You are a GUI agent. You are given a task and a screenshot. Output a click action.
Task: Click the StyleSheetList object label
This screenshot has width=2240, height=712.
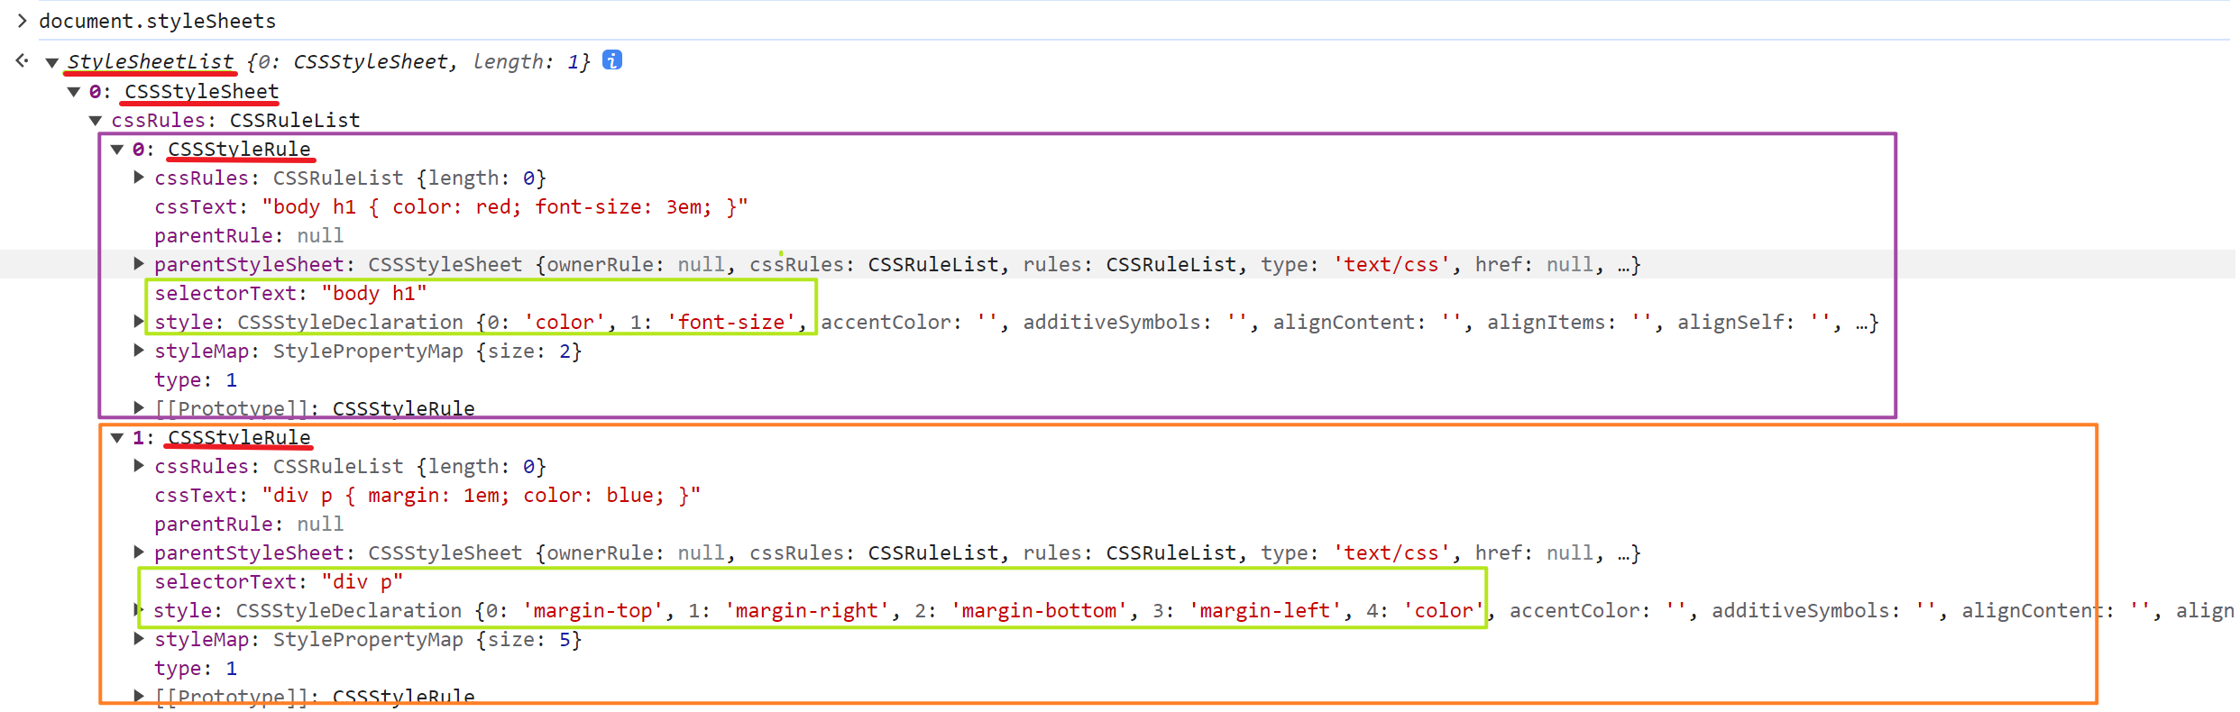pos(151,61)
